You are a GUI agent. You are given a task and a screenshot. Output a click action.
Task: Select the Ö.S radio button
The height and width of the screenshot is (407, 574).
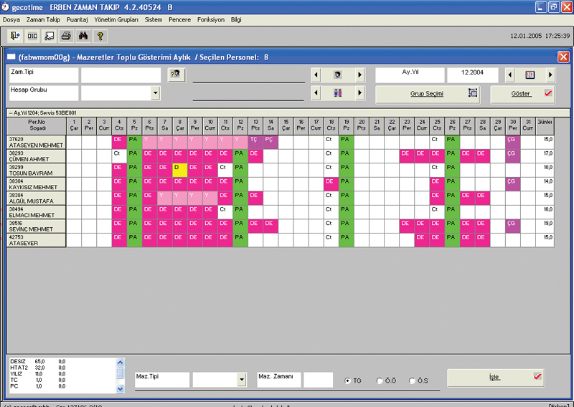[412, 380]
